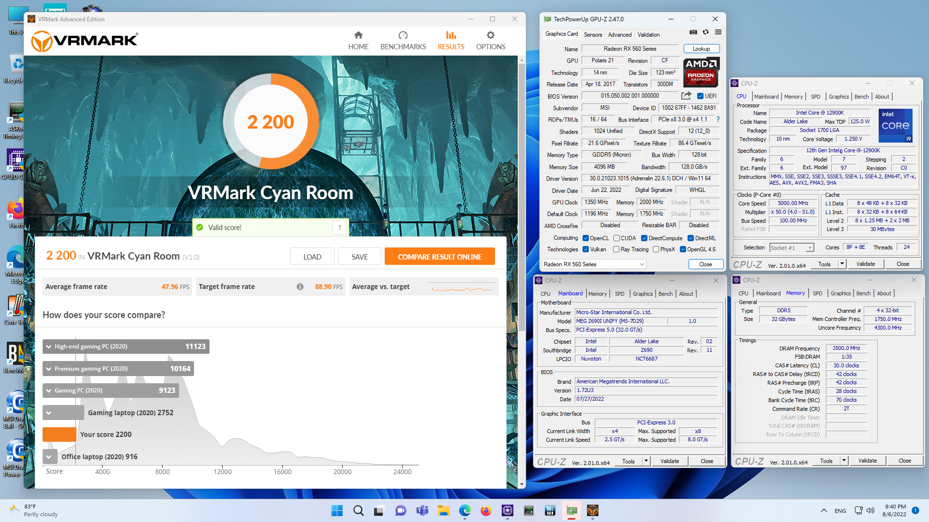Toggle the DirectML checkbox
929x522 pixels.
[x=691, y=238]
